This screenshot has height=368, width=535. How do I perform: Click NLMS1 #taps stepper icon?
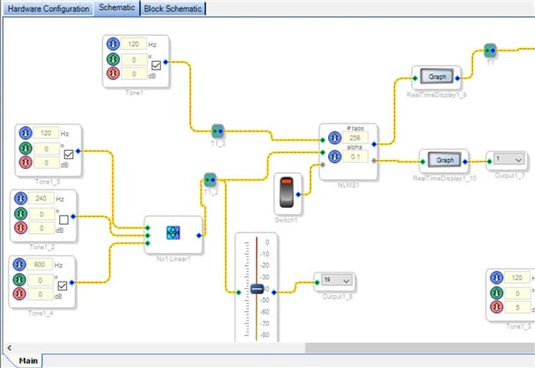click(335, 137)
